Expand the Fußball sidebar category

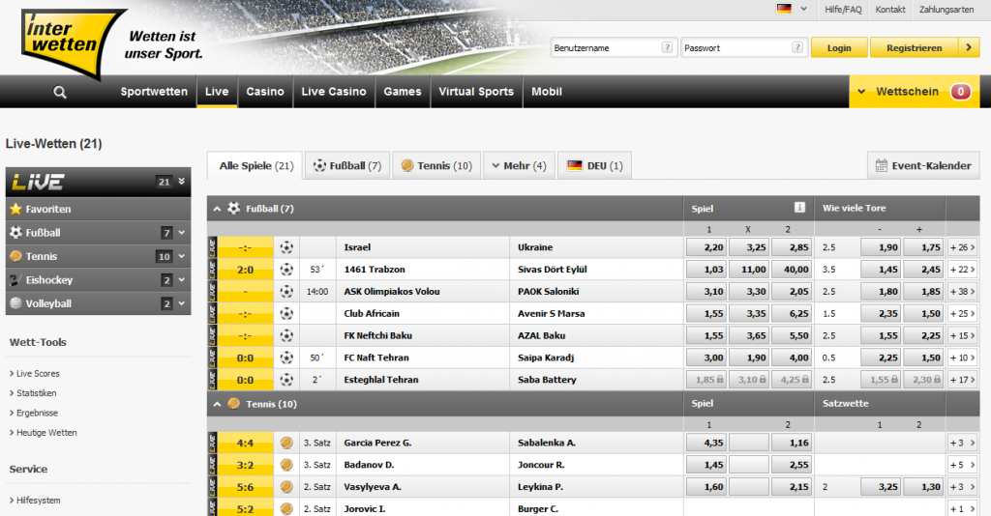point(181,232)
